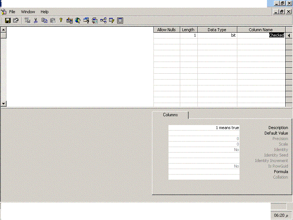Select the Columns tab

coord(170,115)
